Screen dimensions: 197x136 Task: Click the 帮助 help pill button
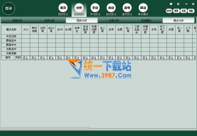(x=191, y=11)
